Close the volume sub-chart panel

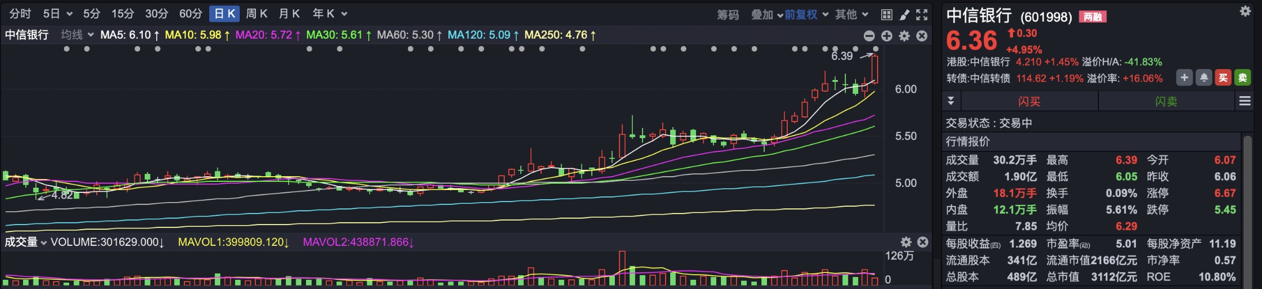pyautogui.click(x=923, y=242)
